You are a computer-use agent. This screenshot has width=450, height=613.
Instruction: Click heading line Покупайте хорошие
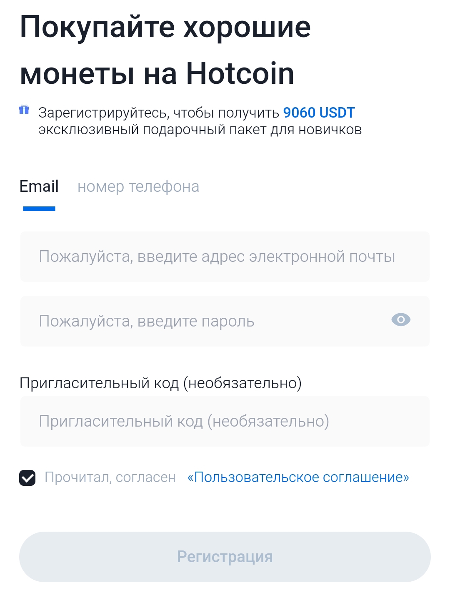click(x=165, y=28)
